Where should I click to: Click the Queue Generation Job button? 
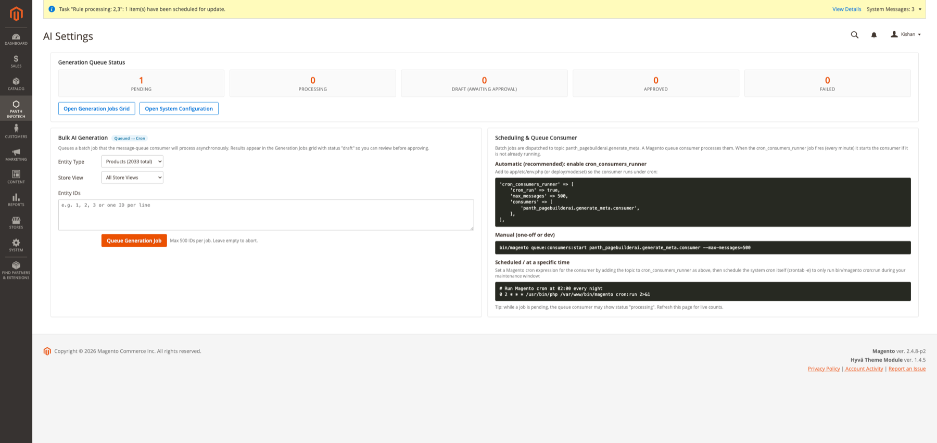click(134, 241)
